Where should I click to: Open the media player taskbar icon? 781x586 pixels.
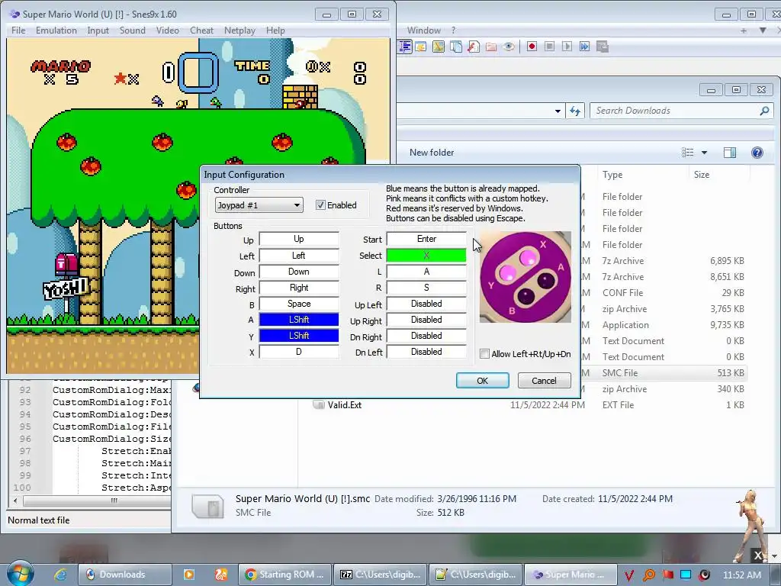click(189, 575)
